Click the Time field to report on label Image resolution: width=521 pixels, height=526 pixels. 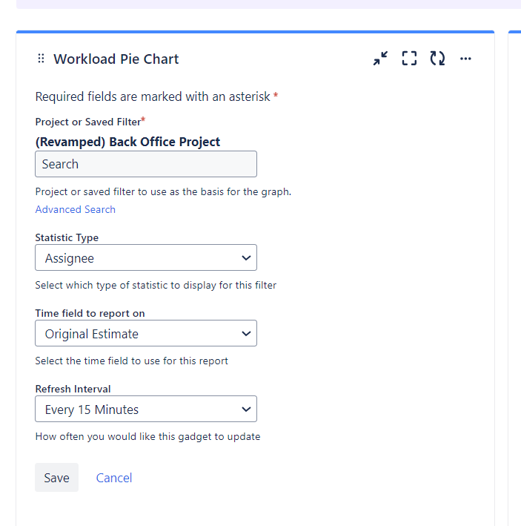(x=90, y=313)
